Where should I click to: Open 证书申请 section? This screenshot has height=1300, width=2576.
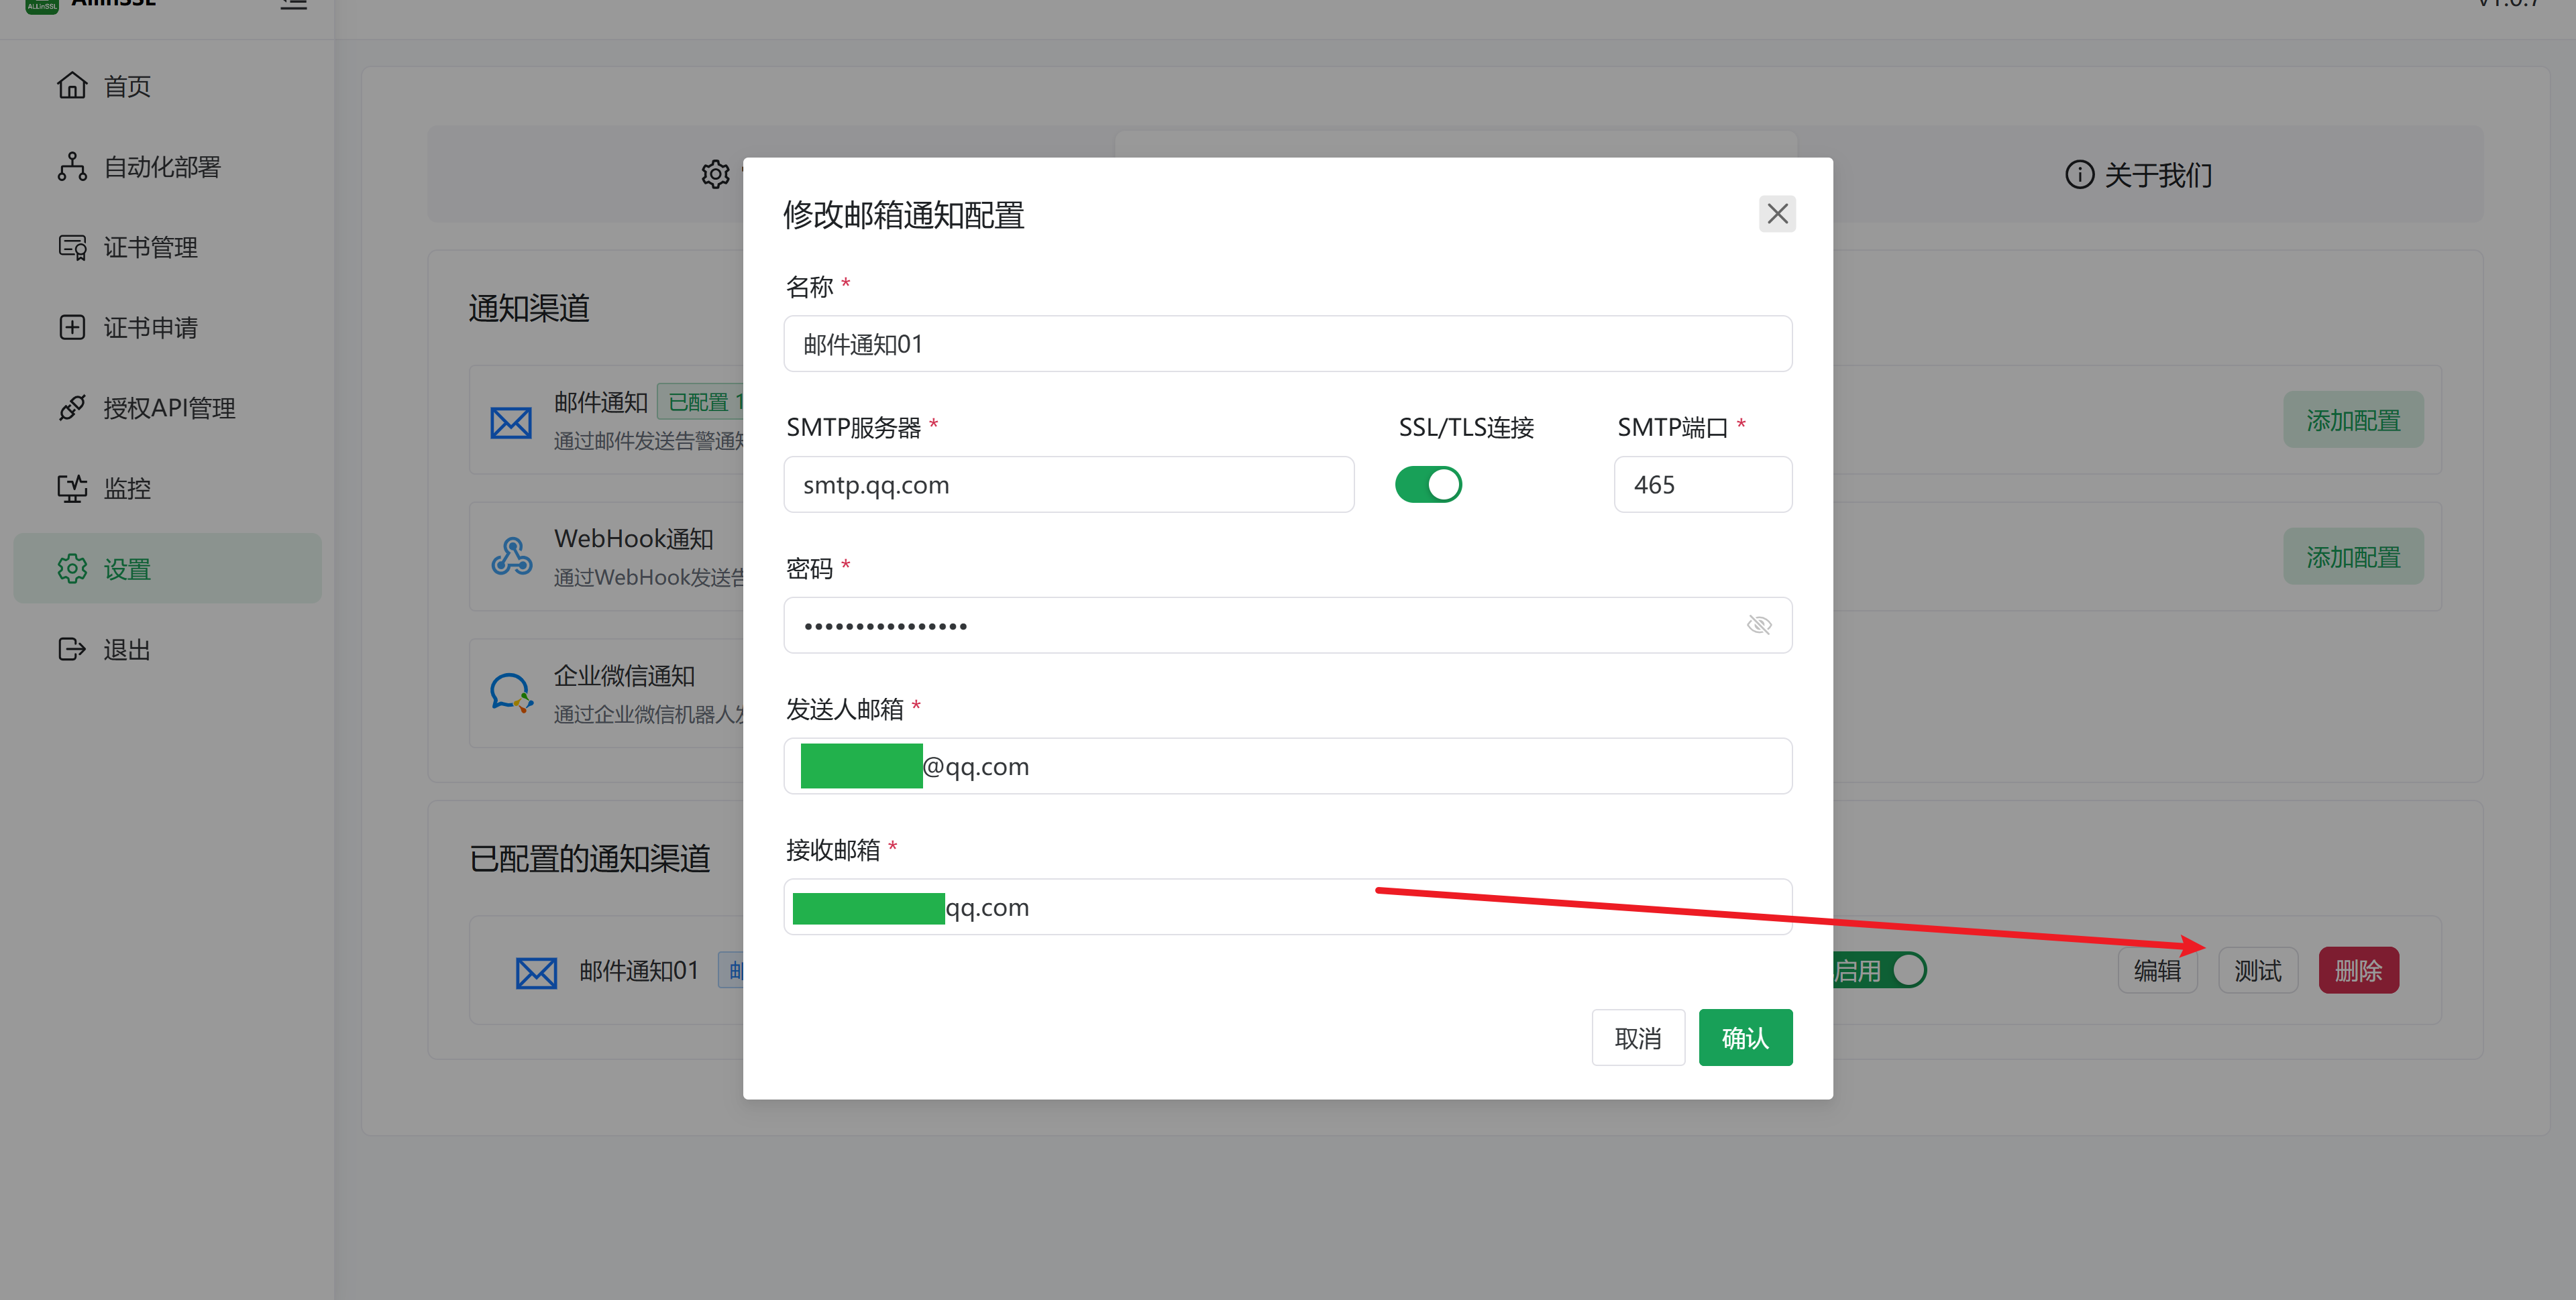tap(167, 328)
